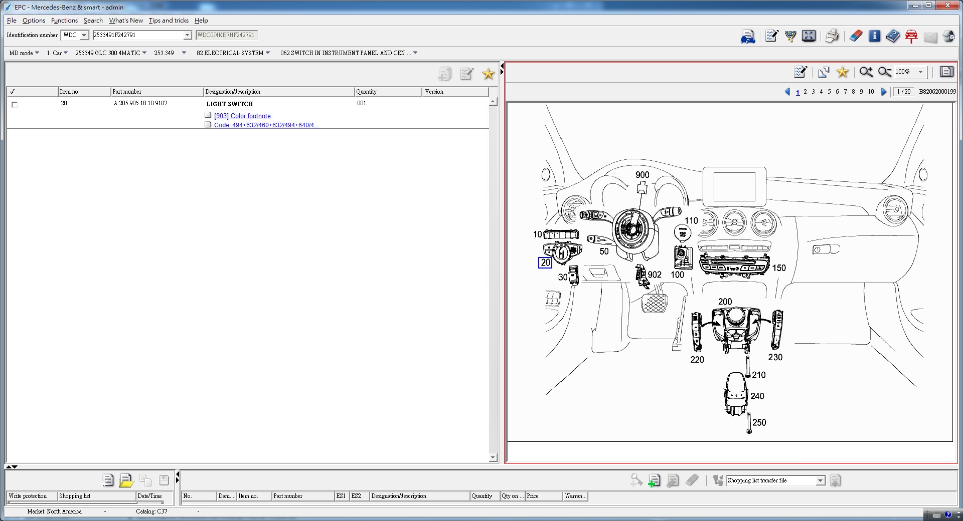This screenshot has height=521, width=963.
Task: Check the box for item 20
Action: [15, 105]
